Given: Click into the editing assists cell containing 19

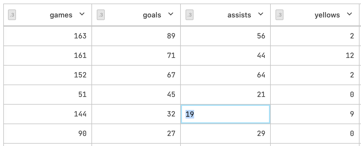Looking at the screenshot, I should 225,114.
